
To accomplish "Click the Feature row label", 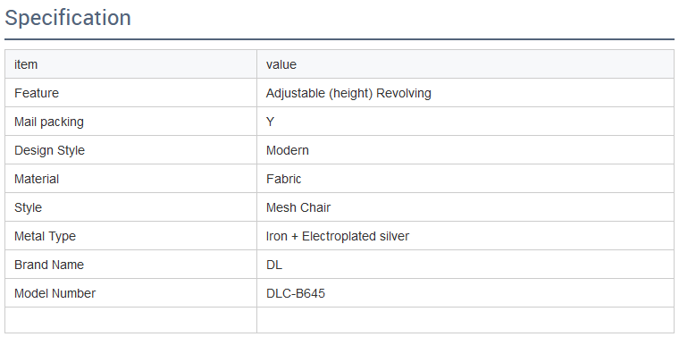I will (37, 93).
